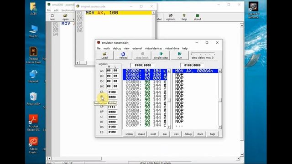This screenshot has width=292, height=164.
Task: Open edit menu in emu8086 editor
Action: [x=56, y=10]
